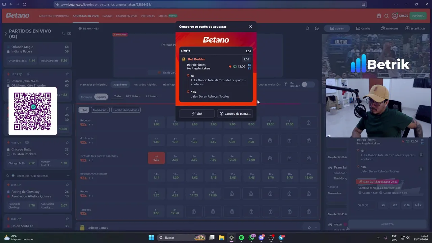Open Apuestas en Vivo menu item
The height and width of the screenshot is (243, 432).
pos(86,16)
